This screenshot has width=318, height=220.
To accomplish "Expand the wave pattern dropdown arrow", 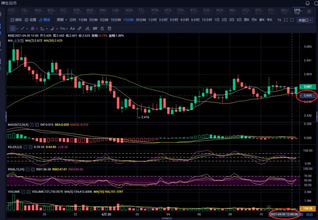I will pyautogui.click(x=67, y=29).
